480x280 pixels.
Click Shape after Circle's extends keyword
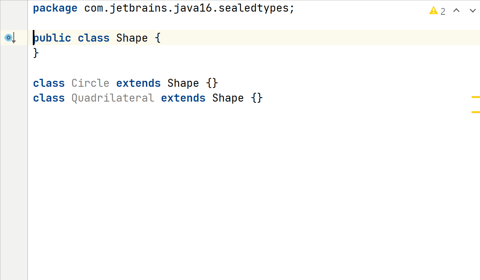point(183,83)
